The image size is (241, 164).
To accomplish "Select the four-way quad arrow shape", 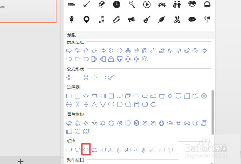I will pos(120,50).
